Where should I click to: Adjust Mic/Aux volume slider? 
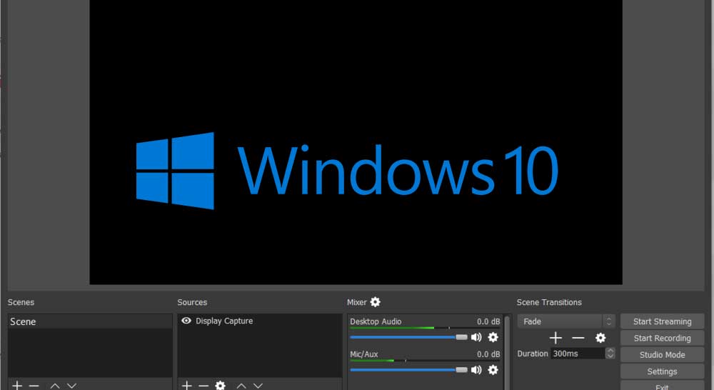pyautogui.click(x=408, y=370)
